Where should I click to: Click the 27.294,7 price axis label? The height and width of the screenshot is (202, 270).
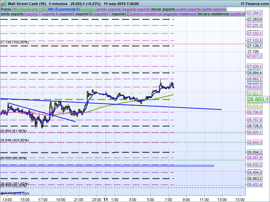tap(255, 13)
